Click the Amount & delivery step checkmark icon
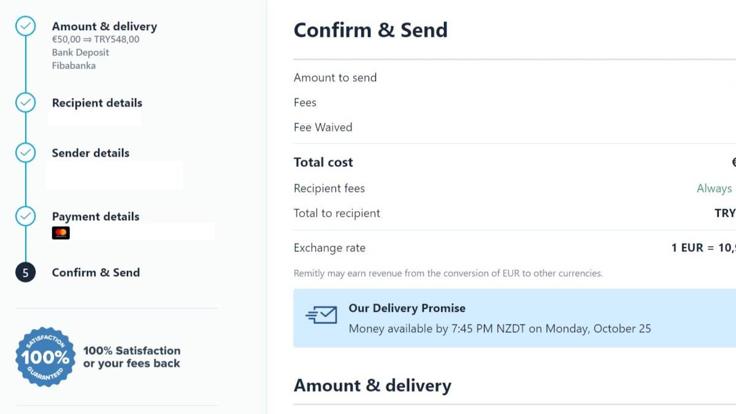This screenshot has height=414, width=736. point(25,26)
